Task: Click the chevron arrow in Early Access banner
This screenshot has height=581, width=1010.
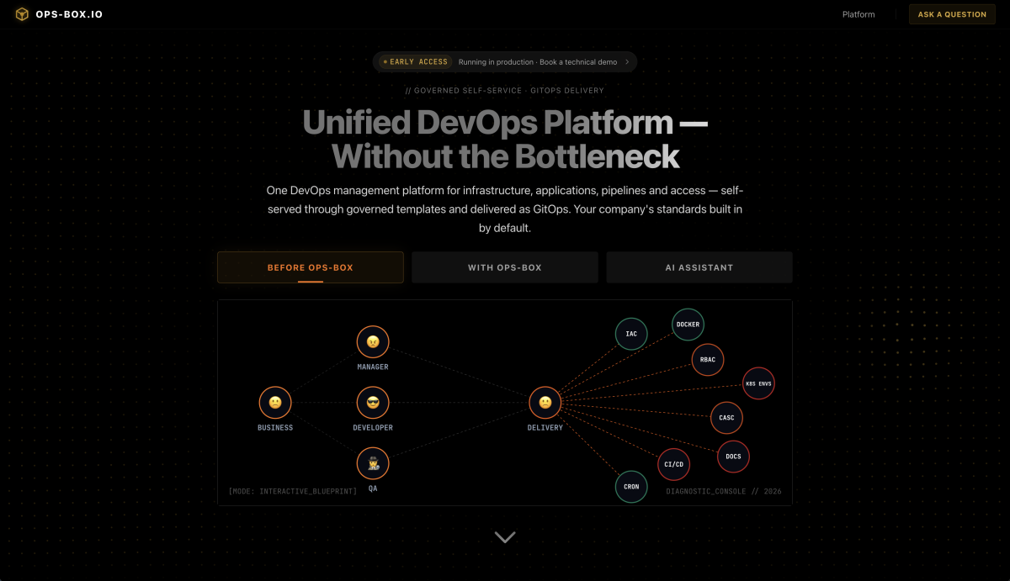Action: 627,62
